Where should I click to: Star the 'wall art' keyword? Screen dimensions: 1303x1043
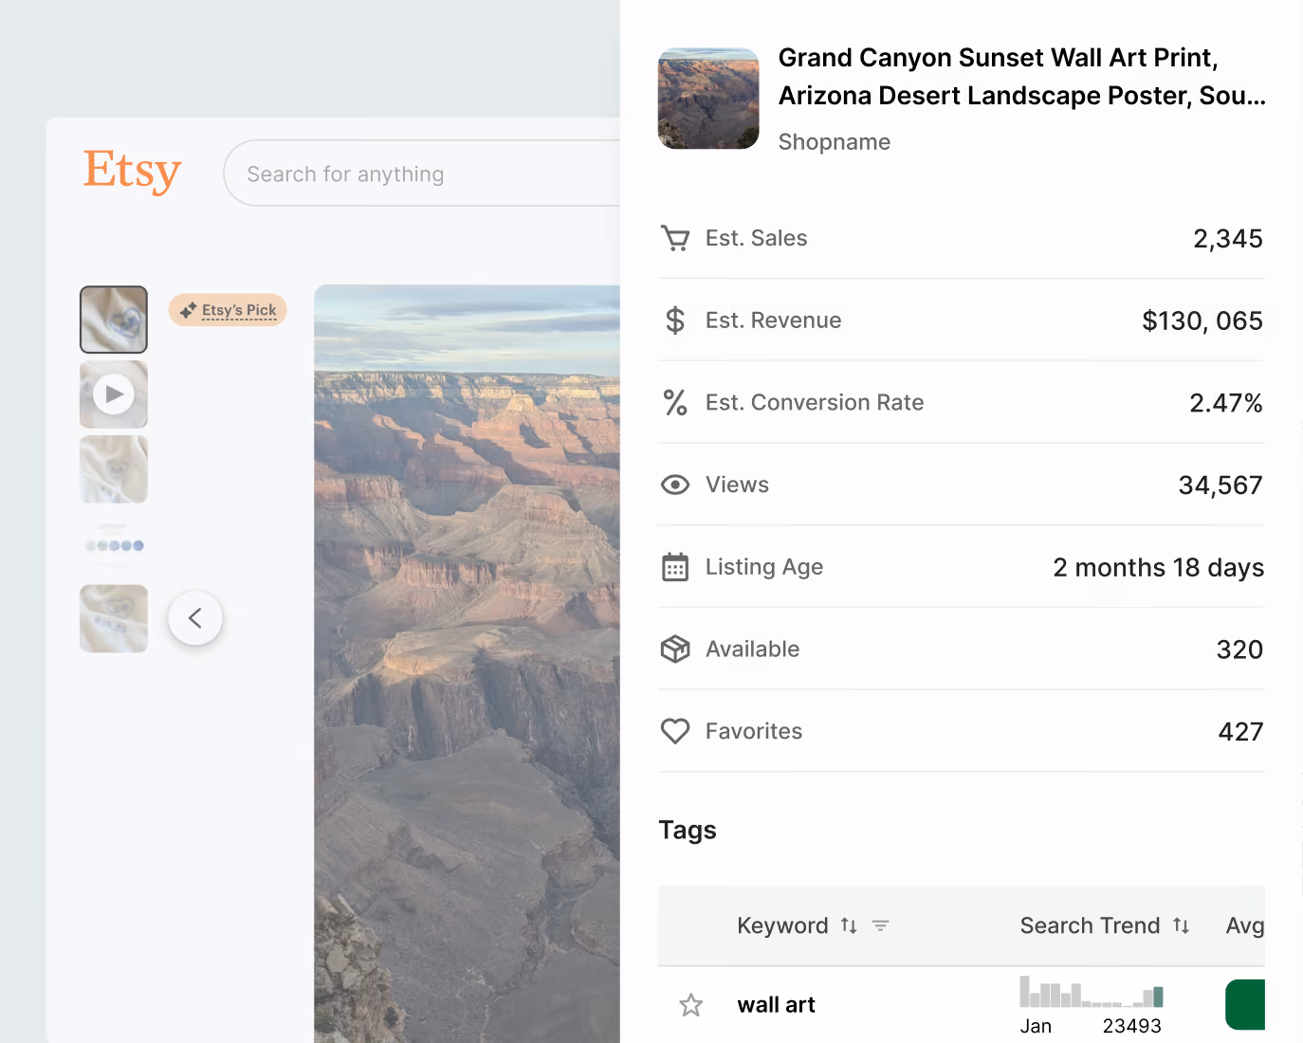point(691,1005)
